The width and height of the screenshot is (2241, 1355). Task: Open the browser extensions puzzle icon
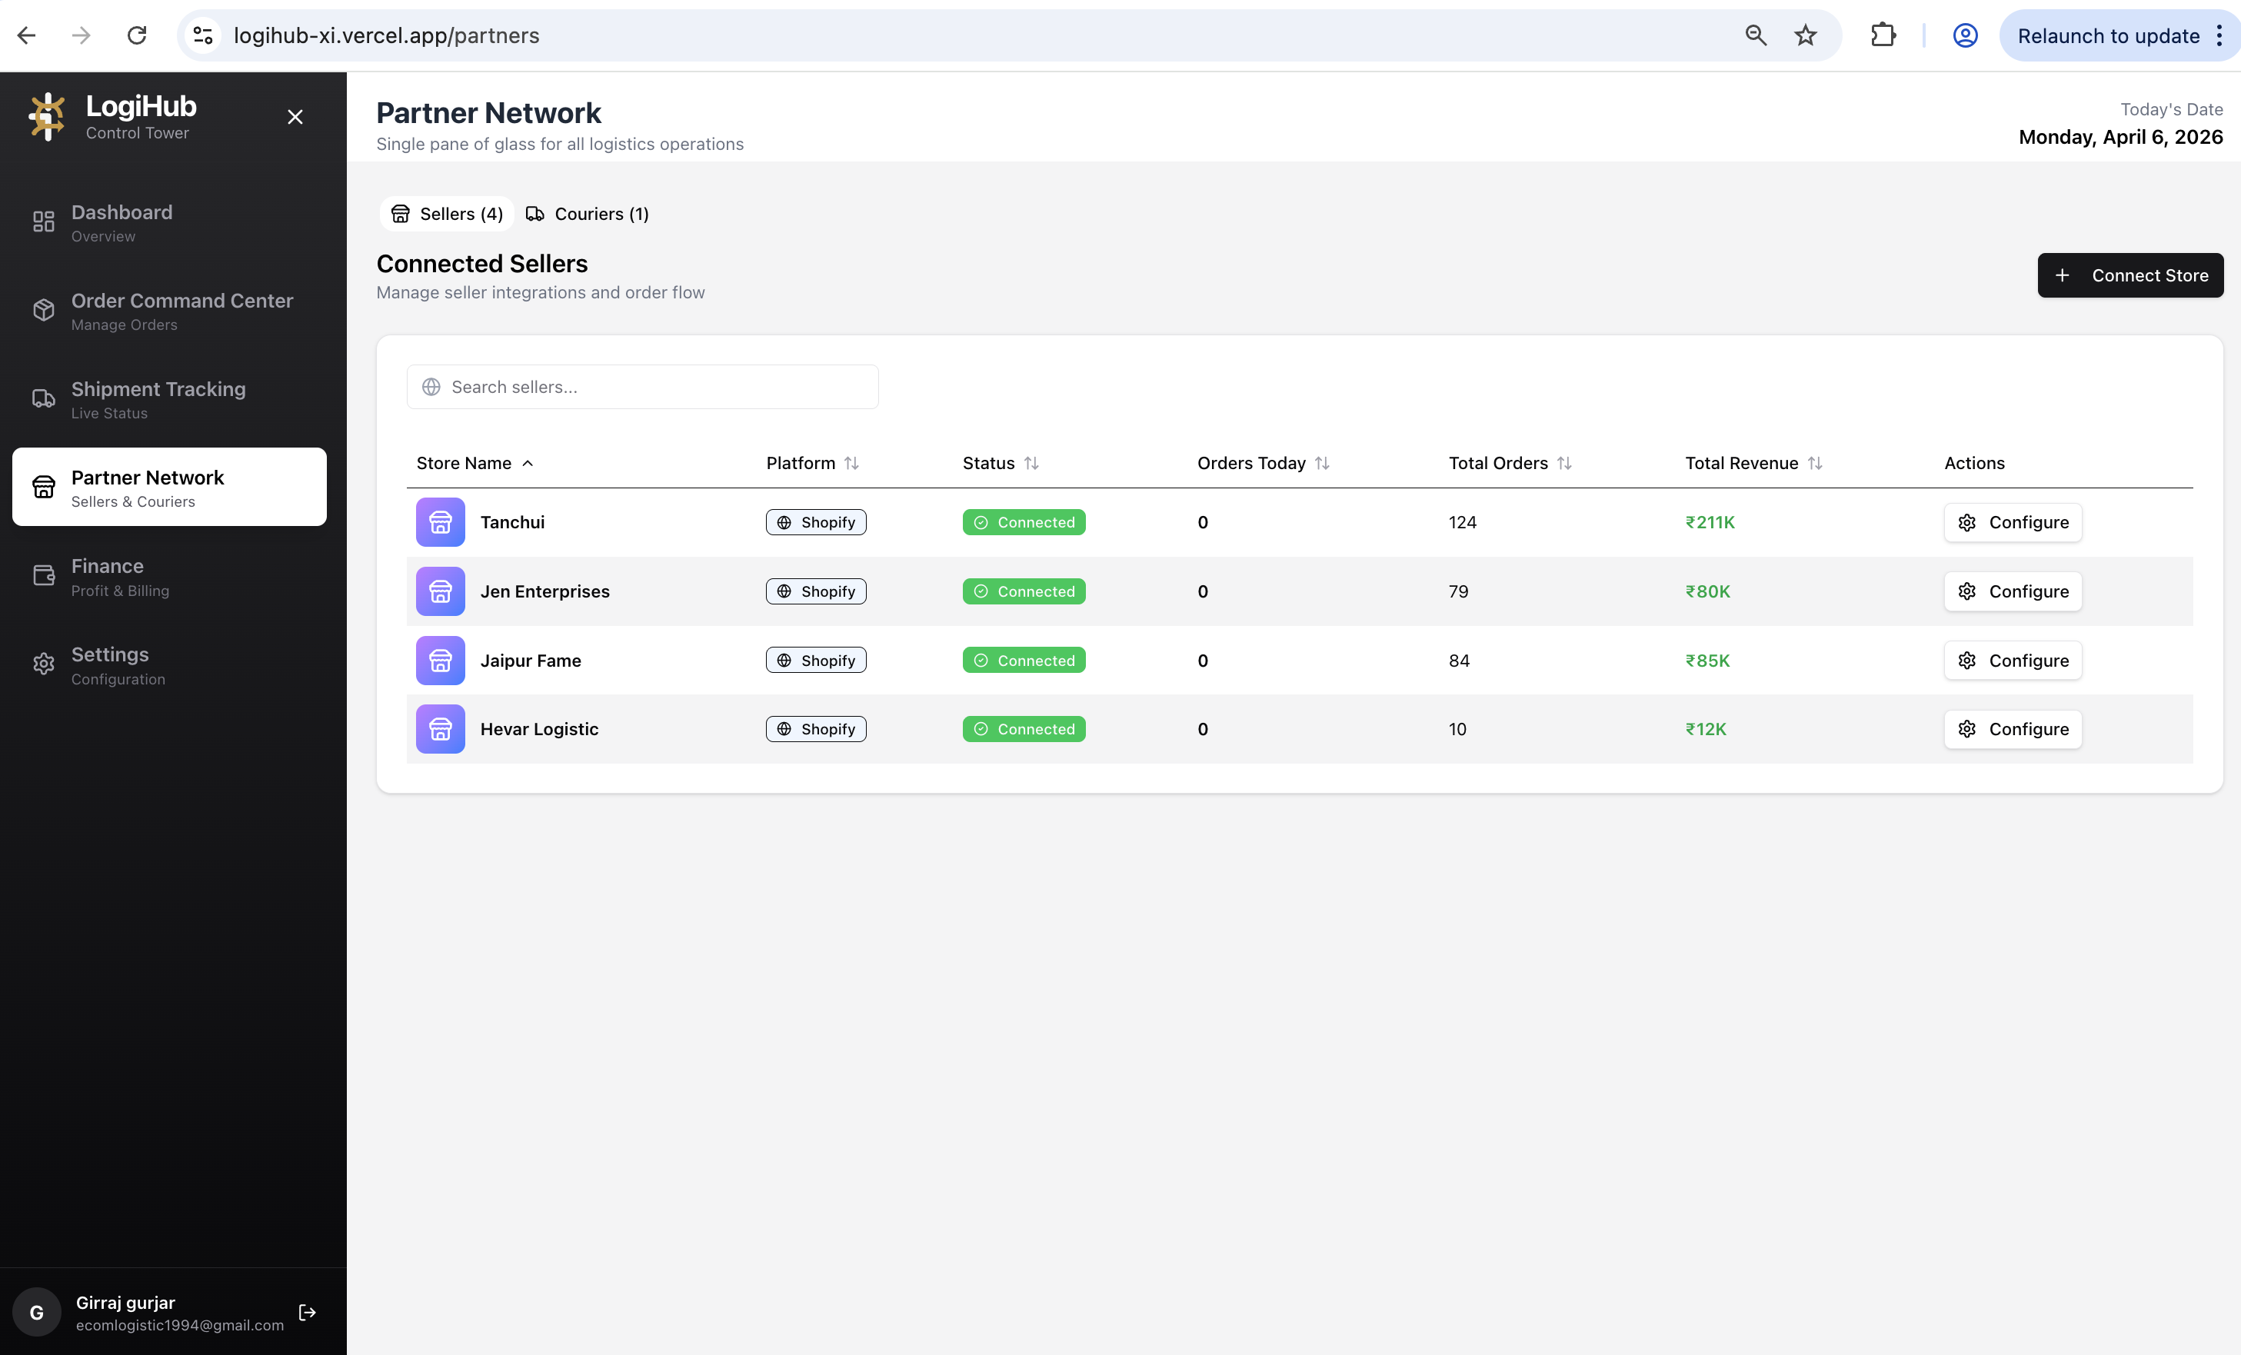[x=1883, y=35]
